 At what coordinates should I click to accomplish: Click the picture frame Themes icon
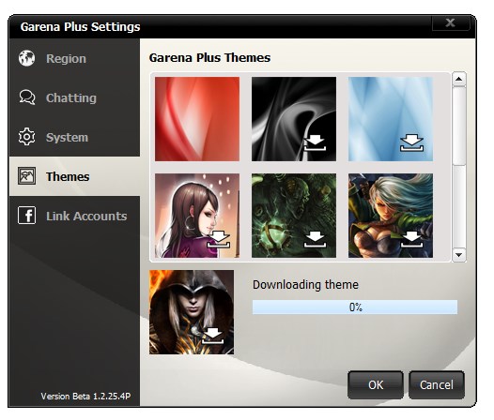click(x=27, y=176)
